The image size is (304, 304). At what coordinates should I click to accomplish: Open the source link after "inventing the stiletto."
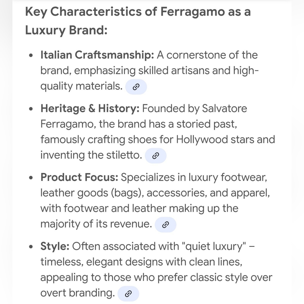point(156,156)
